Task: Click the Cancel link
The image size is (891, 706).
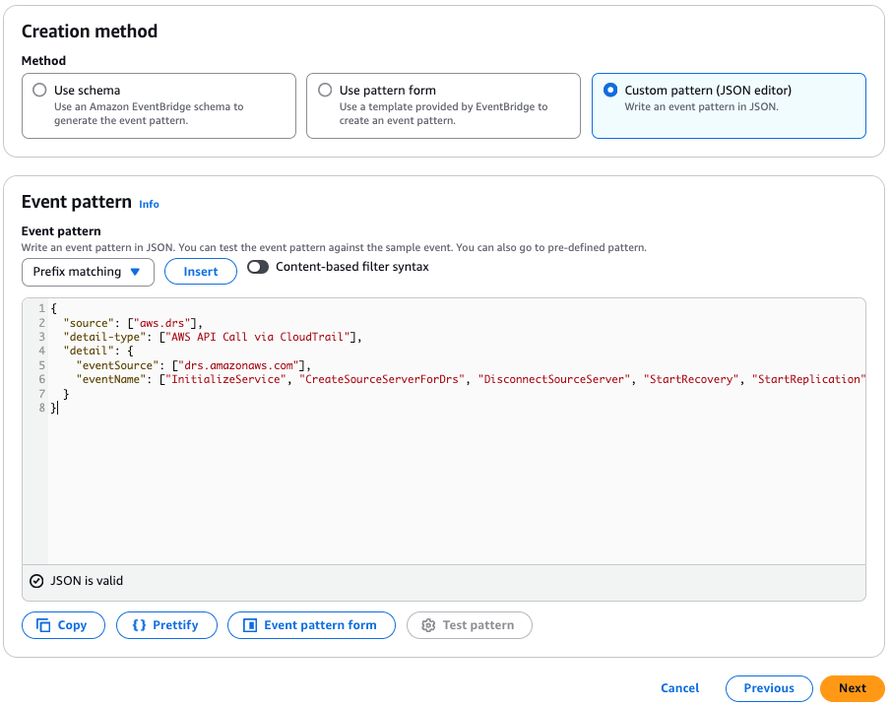Action: tap(679, 688)
